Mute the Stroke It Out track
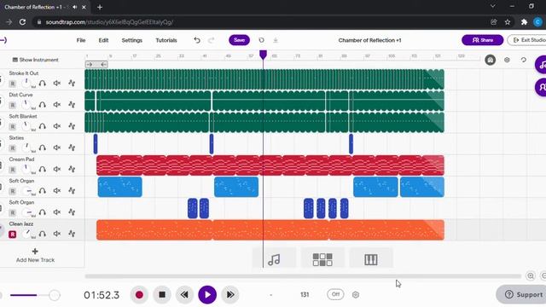The image size is (546, 307). [57, 84]
